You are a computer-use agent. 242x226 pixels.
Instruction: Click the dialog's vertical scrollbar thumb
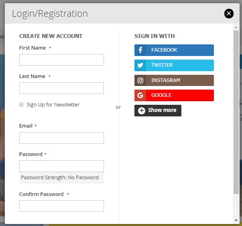(x=236, y=112)
